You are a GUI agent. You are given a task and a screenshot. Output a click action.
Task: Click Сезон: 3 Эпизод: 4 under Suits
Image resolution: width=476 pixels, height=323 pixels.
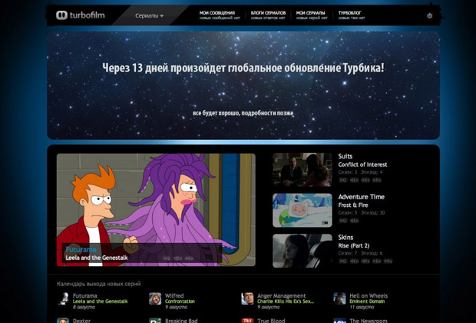click(x=360, y=172)
